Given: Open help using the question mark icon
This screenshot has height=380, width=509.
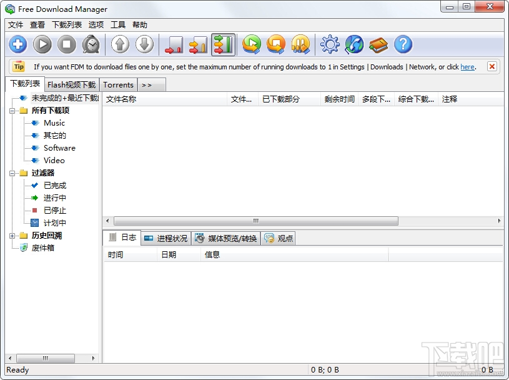Looking at the screenshot, I should (x=402, y=44).
